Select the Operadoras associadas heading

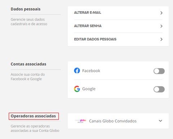[x=33, y=116]
